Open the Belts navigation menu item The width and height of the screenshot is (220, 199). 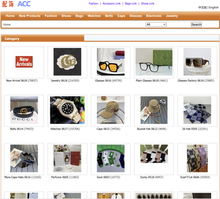click(x=109, y=16)
